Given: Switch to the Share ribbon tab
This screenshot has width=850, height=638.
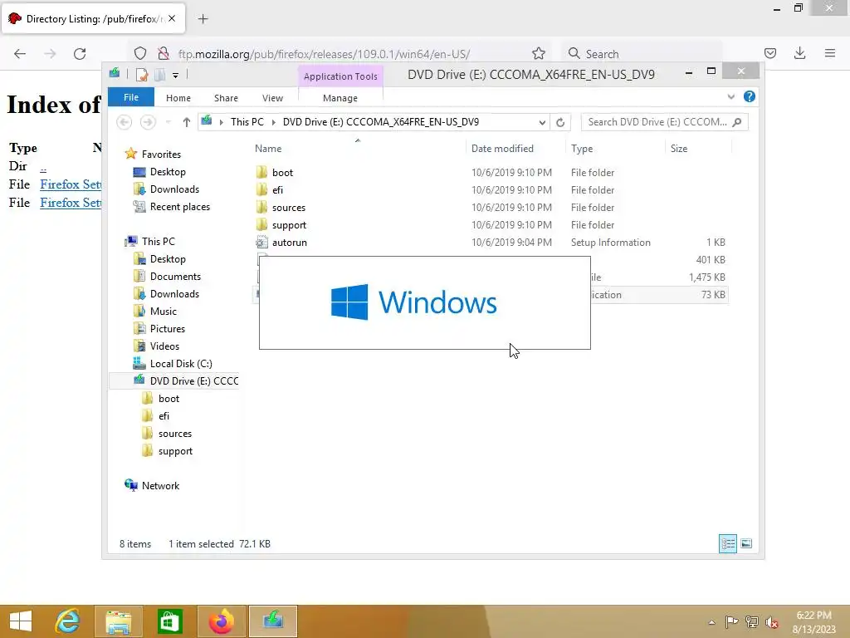Looking at the screenshot, I should tap(226, 98).
